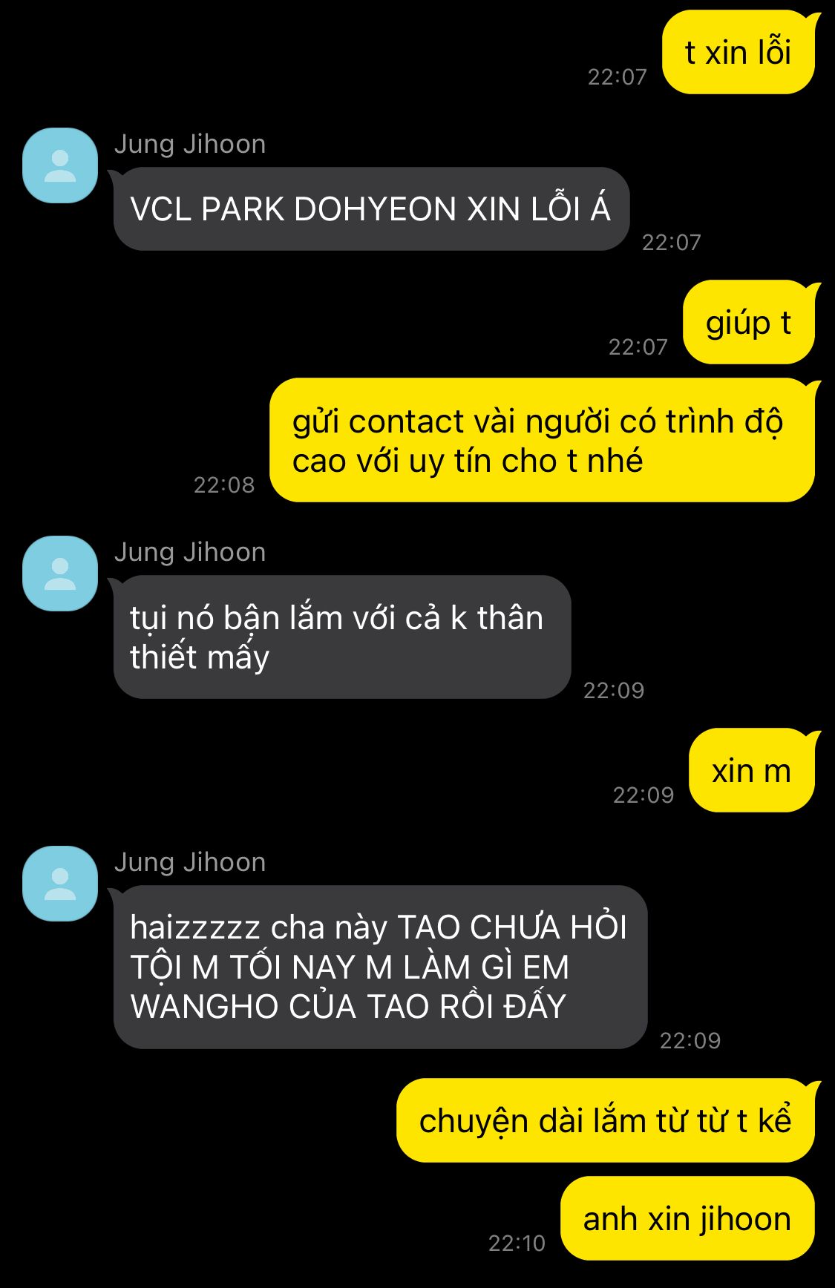Open the sender name above the 'haizzzzz' message

190,862
